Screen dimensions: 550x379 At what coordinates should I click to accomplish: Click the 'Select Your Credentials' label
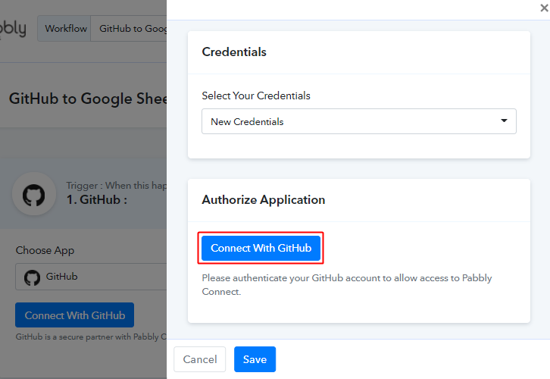[256, 96]
